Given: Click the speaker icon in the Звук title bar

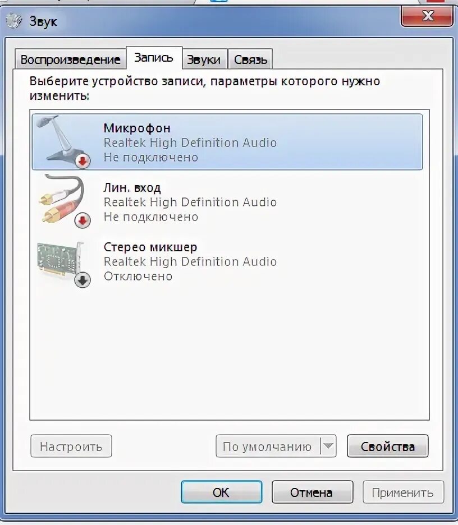Looking at the screenshot, I should [x=14, y=21].
